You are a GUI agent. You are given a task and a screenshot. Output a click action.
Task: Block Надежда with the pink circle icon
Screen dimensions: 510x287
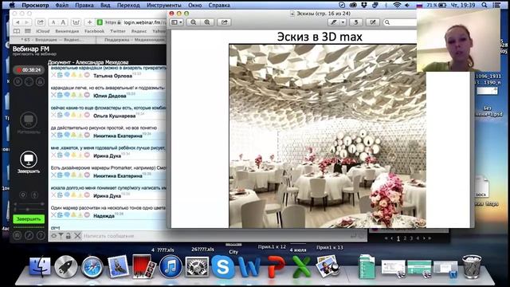(x=87, y=215)
